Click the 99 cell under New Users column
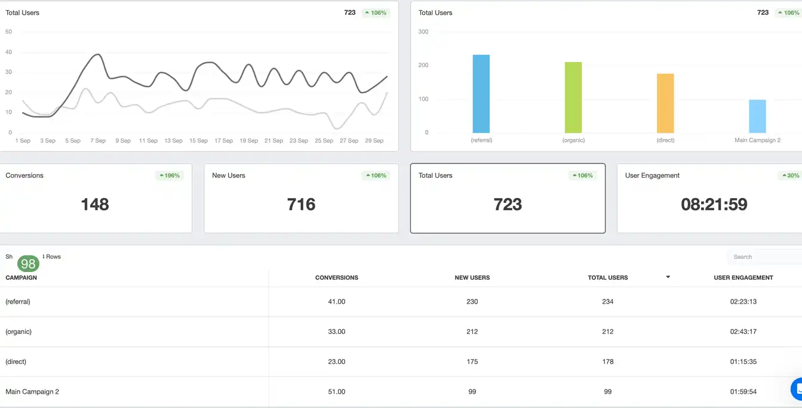 (472, 392)
